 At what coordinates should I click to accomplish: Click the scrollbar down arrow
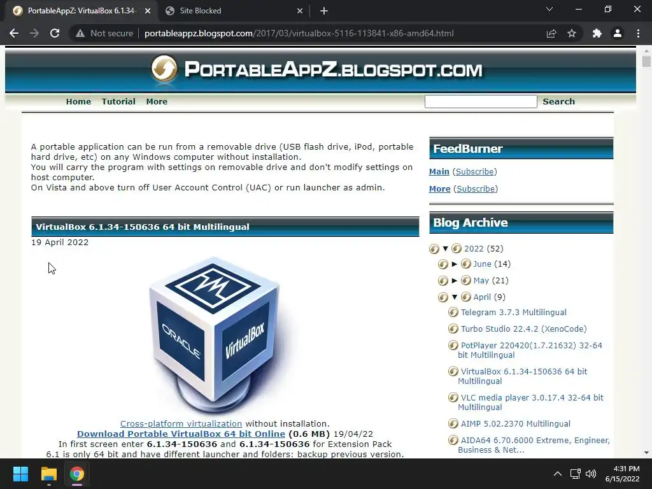646,453
